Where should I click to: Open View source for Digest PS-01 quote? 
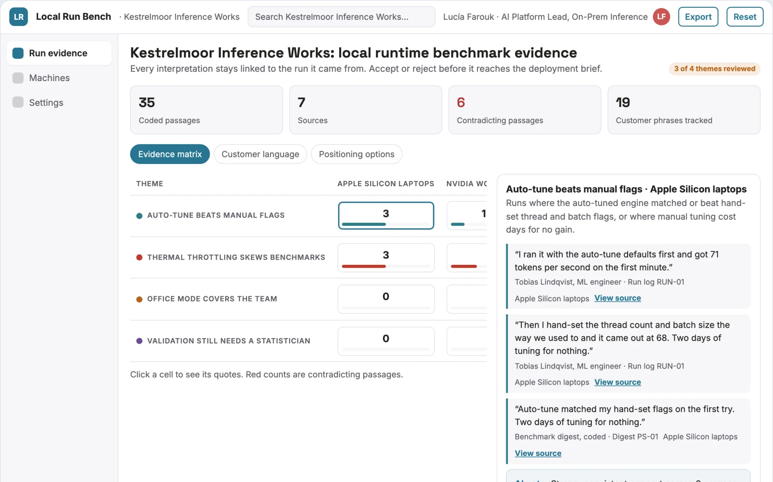tap(538, 454)
